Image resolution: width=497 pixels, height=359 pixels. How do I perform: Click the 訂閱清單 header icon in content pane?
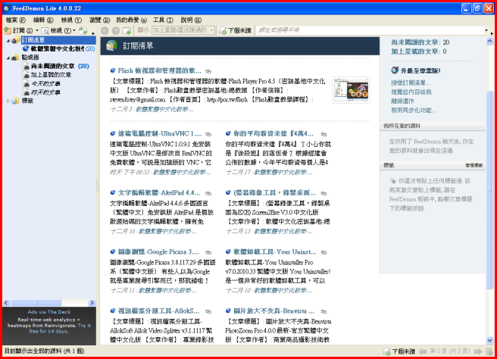[x=111, y=45]
